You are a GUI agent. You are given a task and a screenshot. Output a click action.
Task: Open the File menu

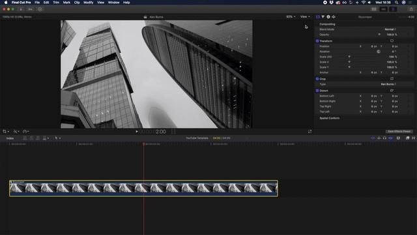point(37,3)
